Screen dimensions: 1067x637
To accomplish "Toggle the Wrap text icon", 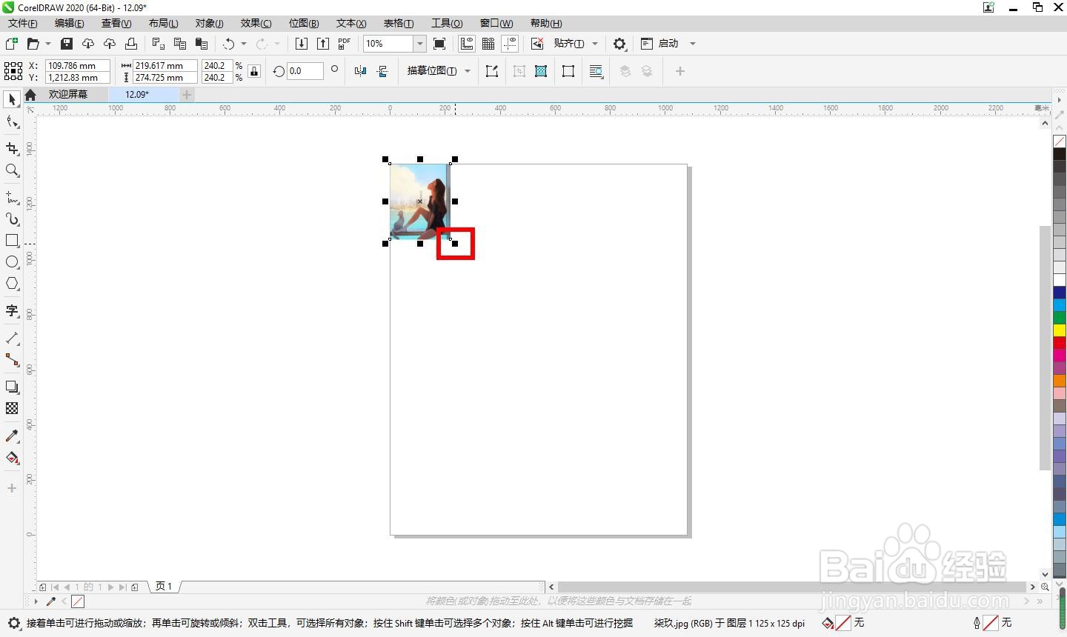I will 596,71.
